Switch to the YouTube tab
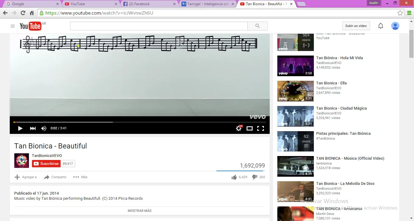 coord(91,4)
